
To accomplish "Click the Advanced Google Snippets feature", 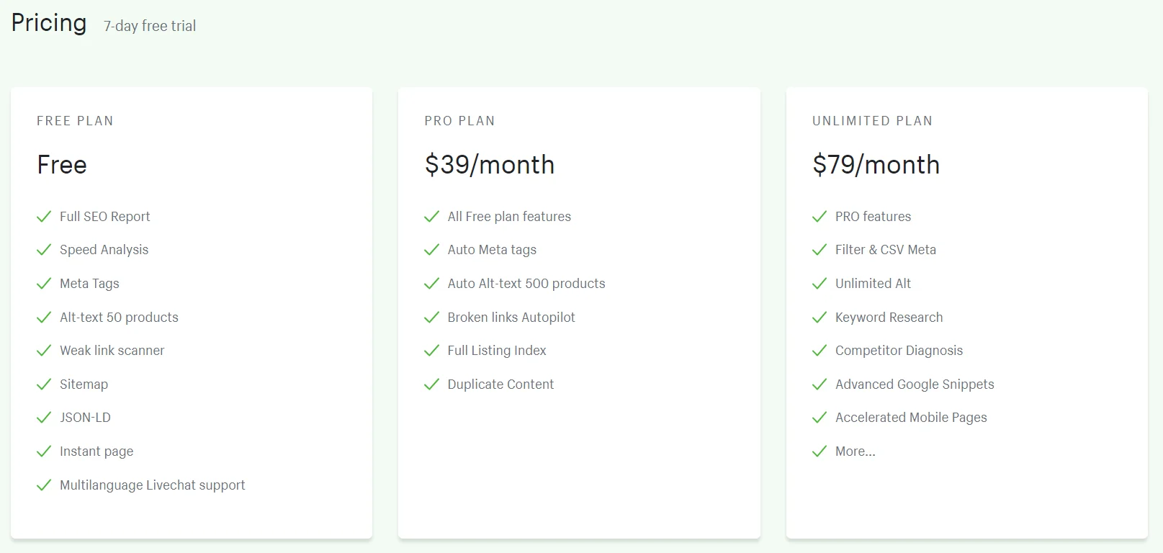I will (914, 385).
